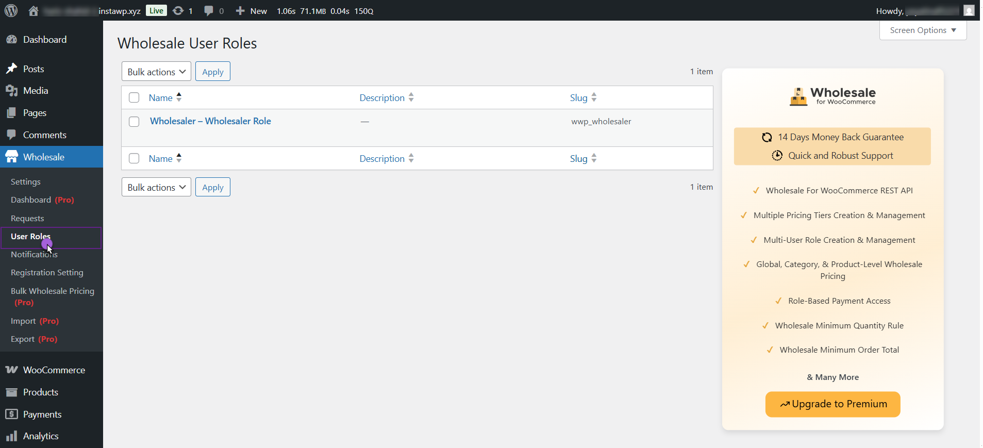Open Dashboard (Pro) submenu item
The image size is (983, 448).
[42, 200]
